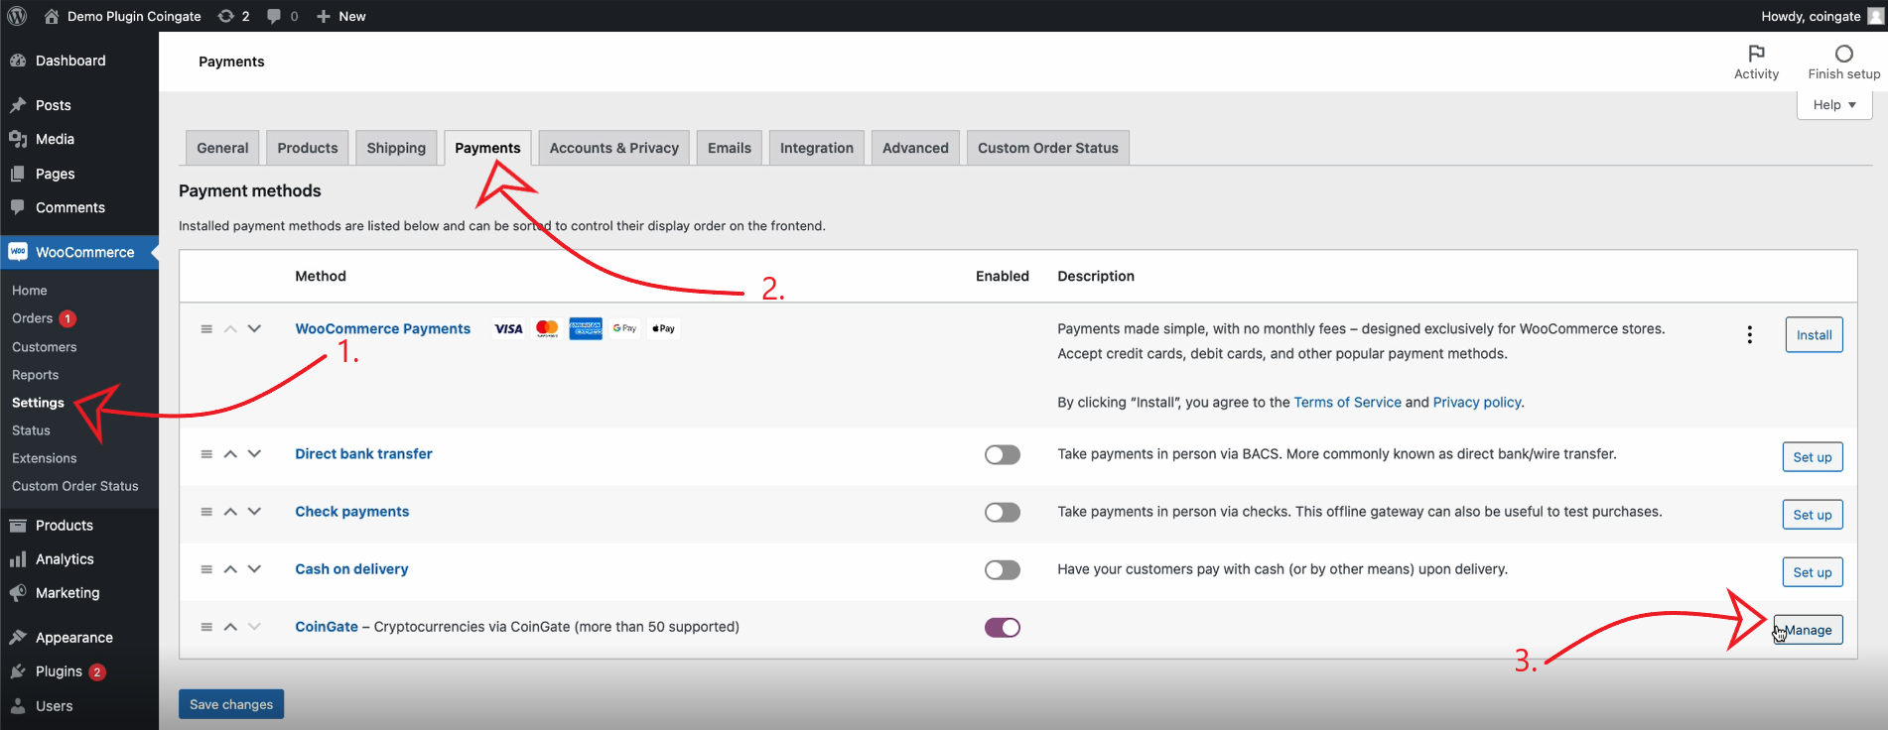Manage the CoinGate payment method
Image resolution: width=1888 pixels, height=730 pixels.
point(1808,630)
